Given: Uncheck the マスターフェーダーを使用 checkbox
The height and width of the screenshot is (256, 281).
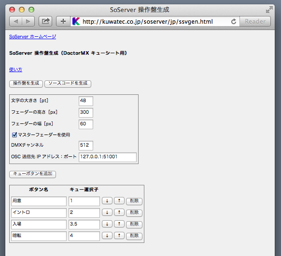Looking at the screenshot, I should pyautogui.click(x=14, y=135).
